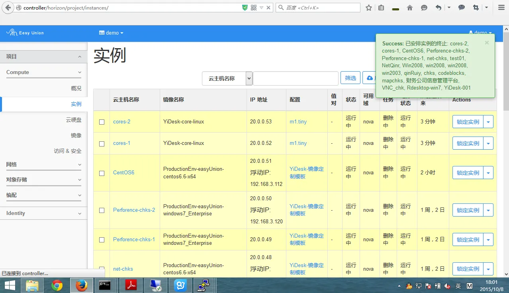The image size is (509, 293).
Task: Open the Firefox hamburger menu
Action: pos(501,8)
